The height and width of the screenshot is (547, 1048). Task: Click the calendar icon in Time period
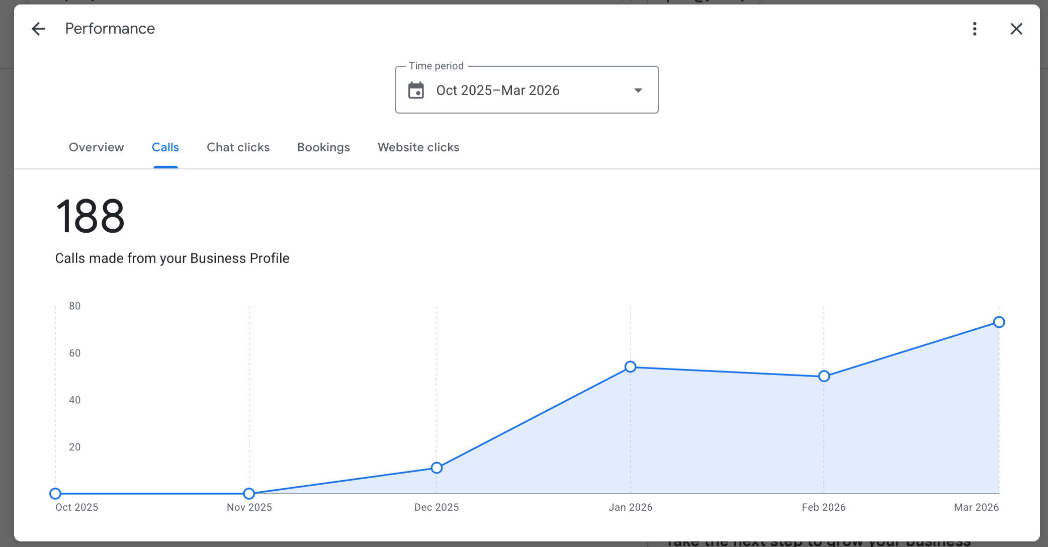416,90
